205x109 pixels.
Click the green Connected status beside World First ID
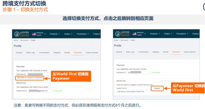[x=58, y=91]
